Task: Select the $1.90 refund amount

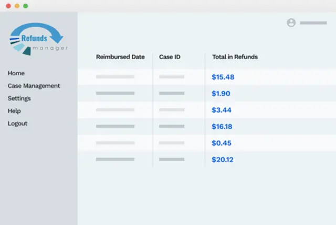Action: coord(220,94)
